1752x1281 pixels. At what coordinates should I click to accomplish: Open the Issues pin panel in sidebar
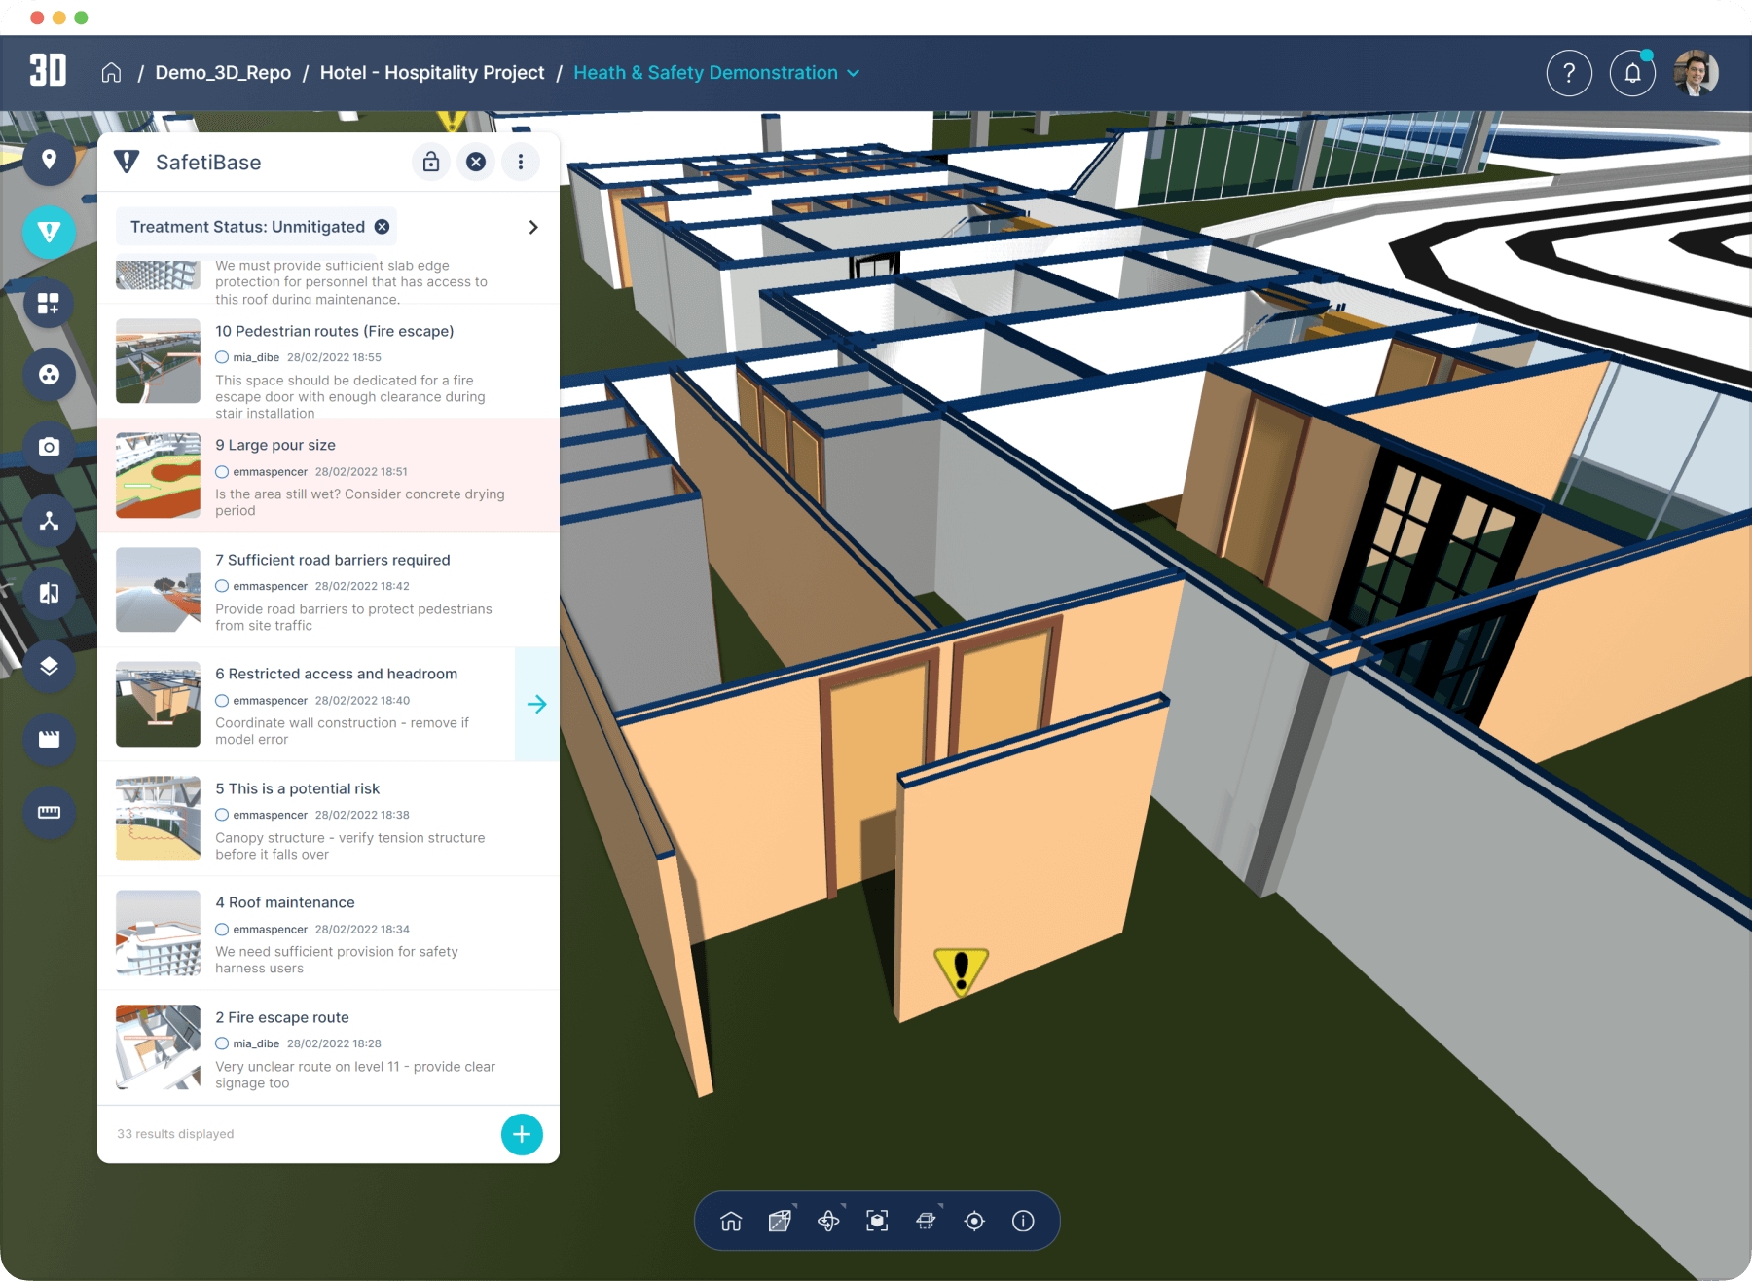coord(49,160)
